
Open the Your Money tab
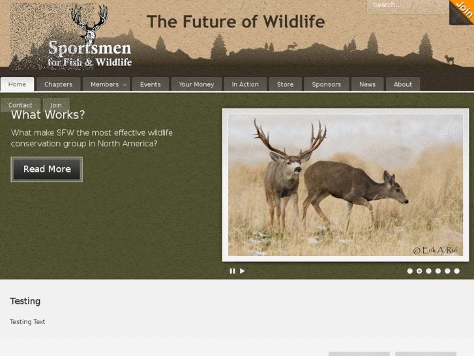196,84
